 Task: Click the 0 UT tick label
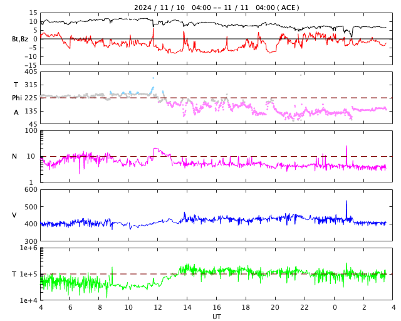coord(335,307)
